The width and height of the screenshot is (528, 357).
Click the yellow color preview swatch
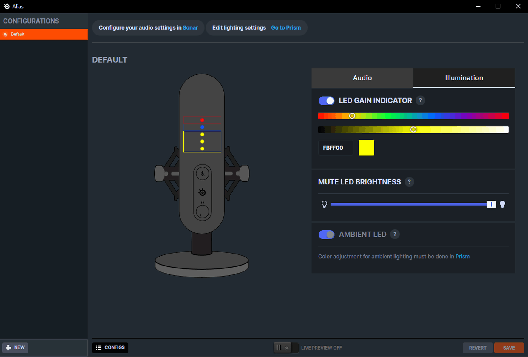366,148
